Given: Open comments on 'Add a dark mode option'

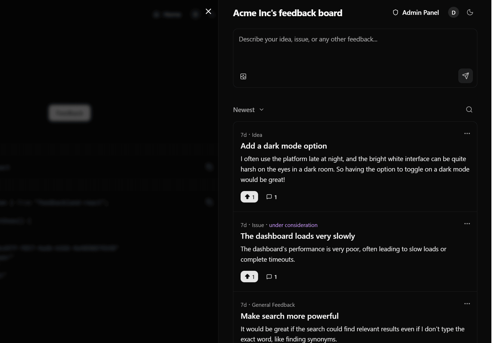Looking at the screenshot, I should [x=271, y=197].
